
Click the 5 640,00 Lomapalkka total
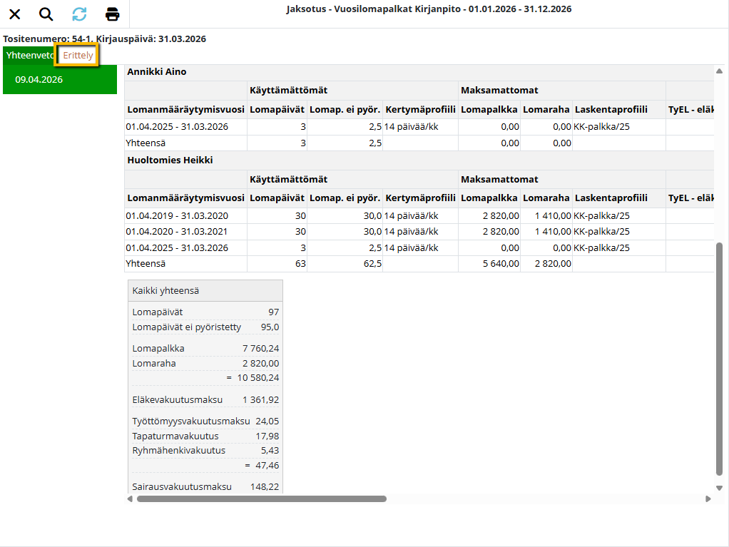(x=501, y=263)
